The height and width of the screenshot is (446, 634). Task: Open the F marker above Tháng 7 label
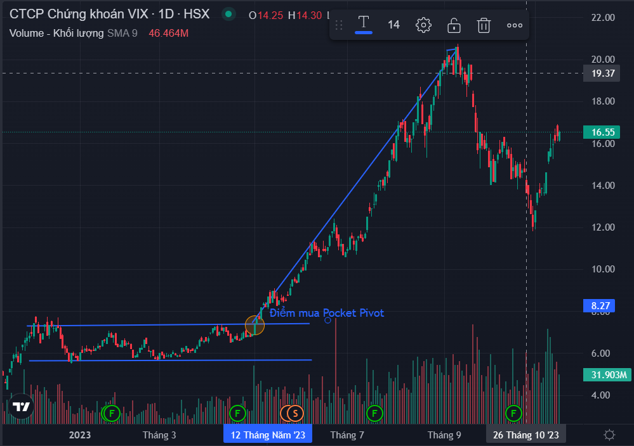[x=374, y=413]
